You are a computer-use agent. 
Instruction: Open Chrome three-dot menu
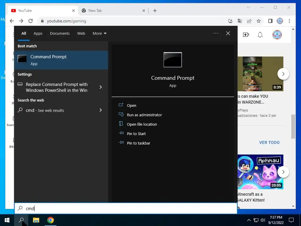point(289,21)
